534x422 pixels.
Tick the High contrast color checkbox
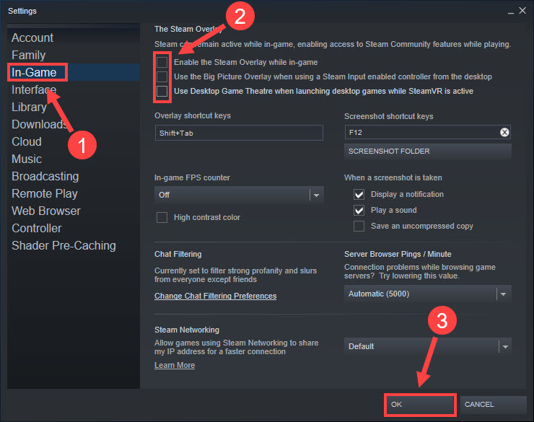tap(162, 217)
